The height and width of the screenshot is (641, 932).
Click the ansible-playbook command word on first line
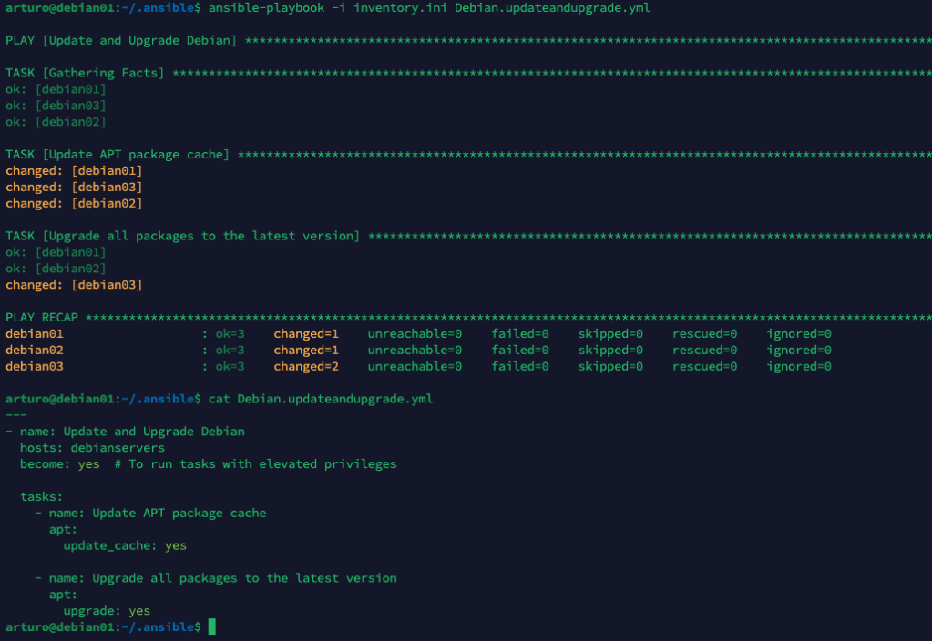[x=262, y=7]
